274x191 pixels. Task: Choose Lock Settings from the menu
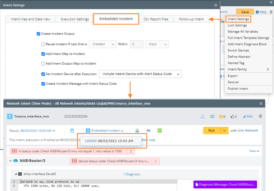[x=237, y=25]
